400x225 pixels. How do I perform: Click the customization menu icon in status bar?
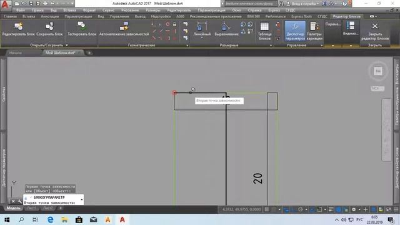click(396, 210)
